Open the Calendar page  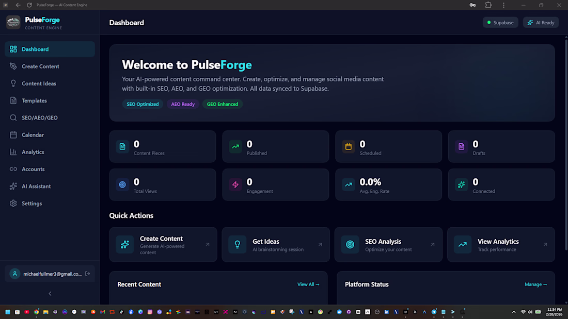[x=50, y=135]
